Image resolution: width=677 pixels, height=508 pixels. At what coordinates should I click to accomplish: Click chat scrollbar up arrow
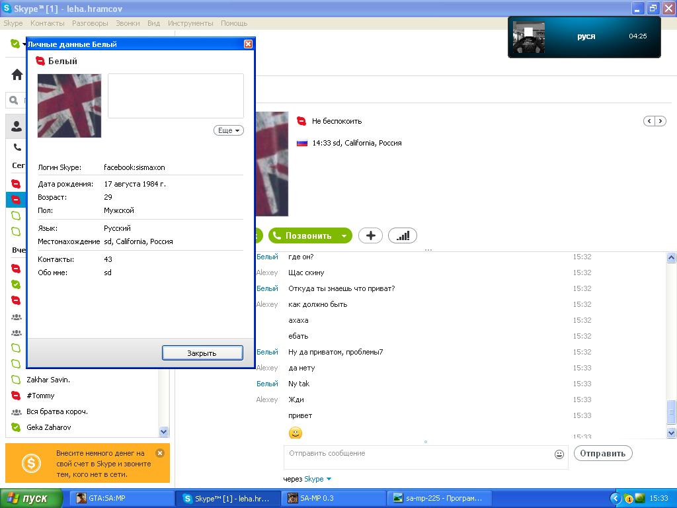coord(672,258)
